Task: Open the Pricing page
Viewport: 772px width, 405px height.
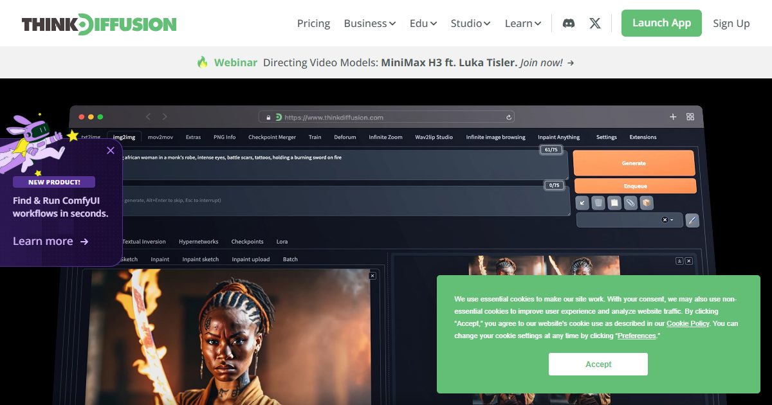Action: coord(313,23)
